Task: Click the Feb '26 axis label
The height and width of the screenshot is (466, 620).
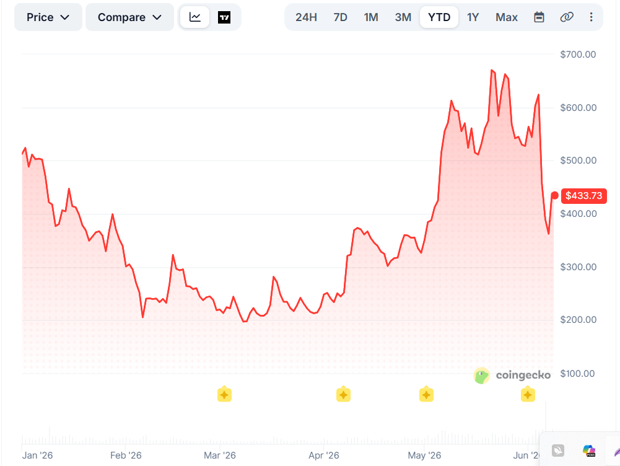Action: (126, 455)
